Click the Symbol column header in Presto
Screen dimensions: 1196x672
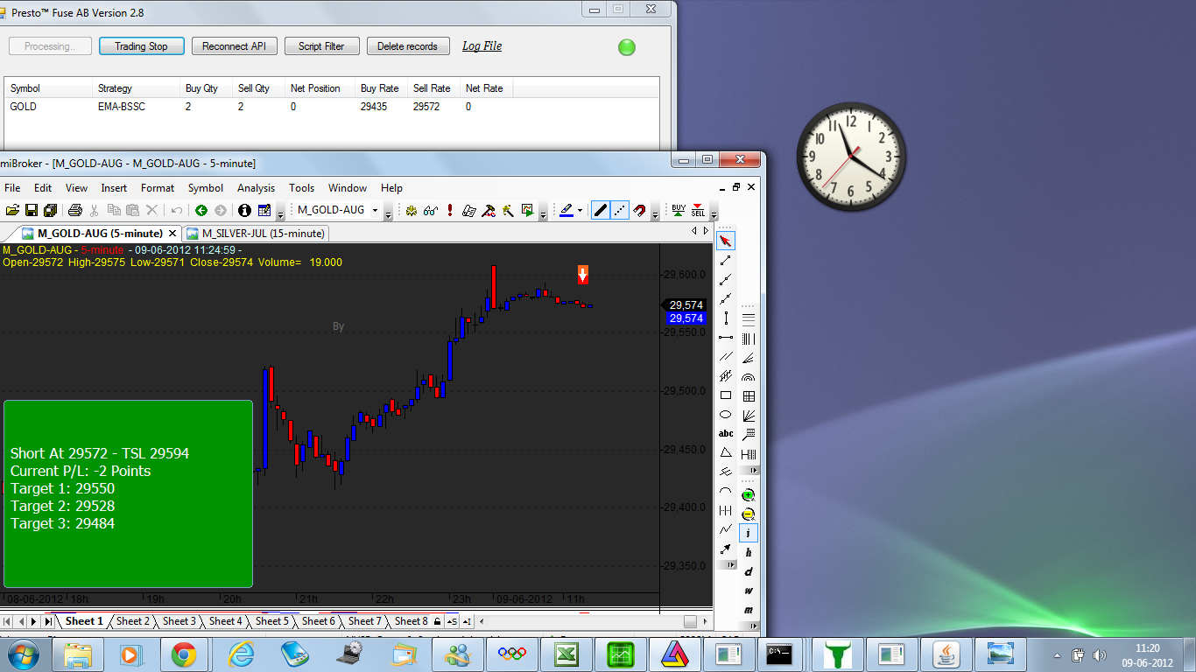click(x=48, y=88)
